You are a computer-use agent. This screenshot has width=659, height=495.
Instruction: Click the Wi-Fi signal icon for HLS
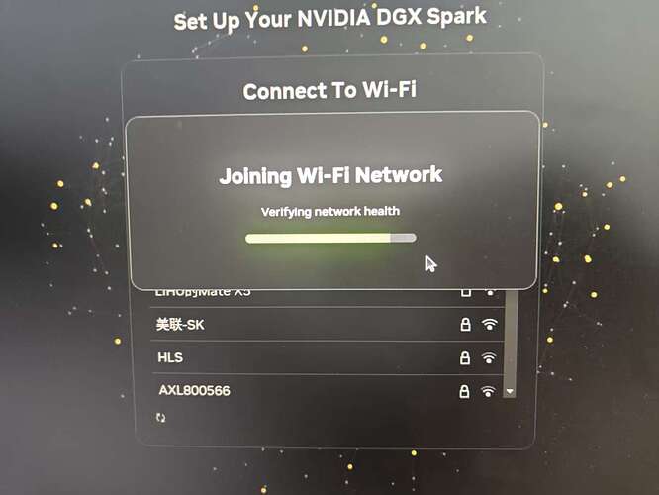[x=489, y=358]
